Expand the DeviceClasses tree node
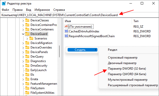 tap(23, 21)
